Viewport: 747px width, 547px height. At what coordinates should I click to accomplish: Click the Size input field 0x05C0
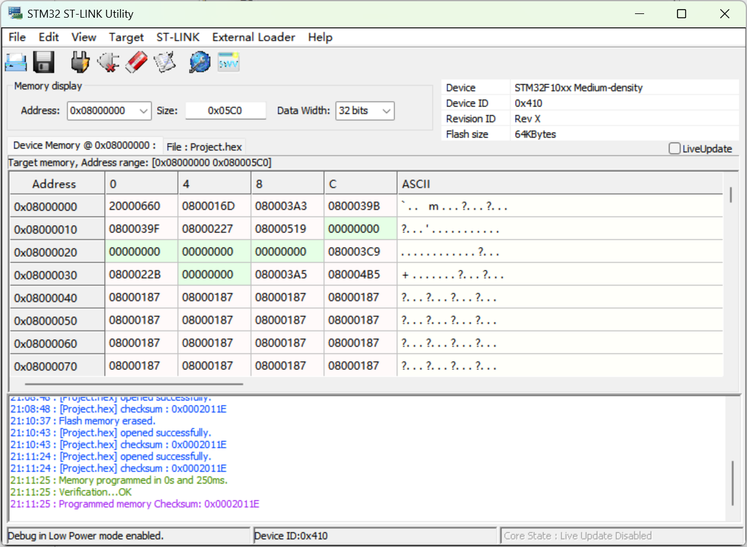pyautogui.click(x=225, y=111)
